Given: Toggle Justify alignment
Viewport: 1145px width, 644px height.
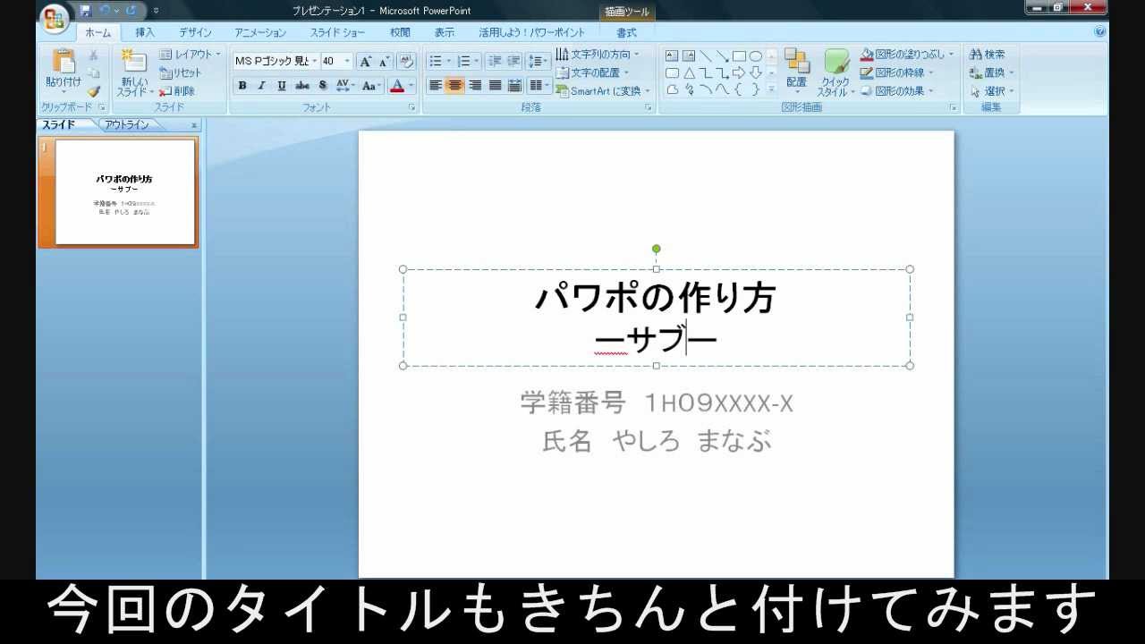Looking at the screenshot, I should (x=495, y=86).
